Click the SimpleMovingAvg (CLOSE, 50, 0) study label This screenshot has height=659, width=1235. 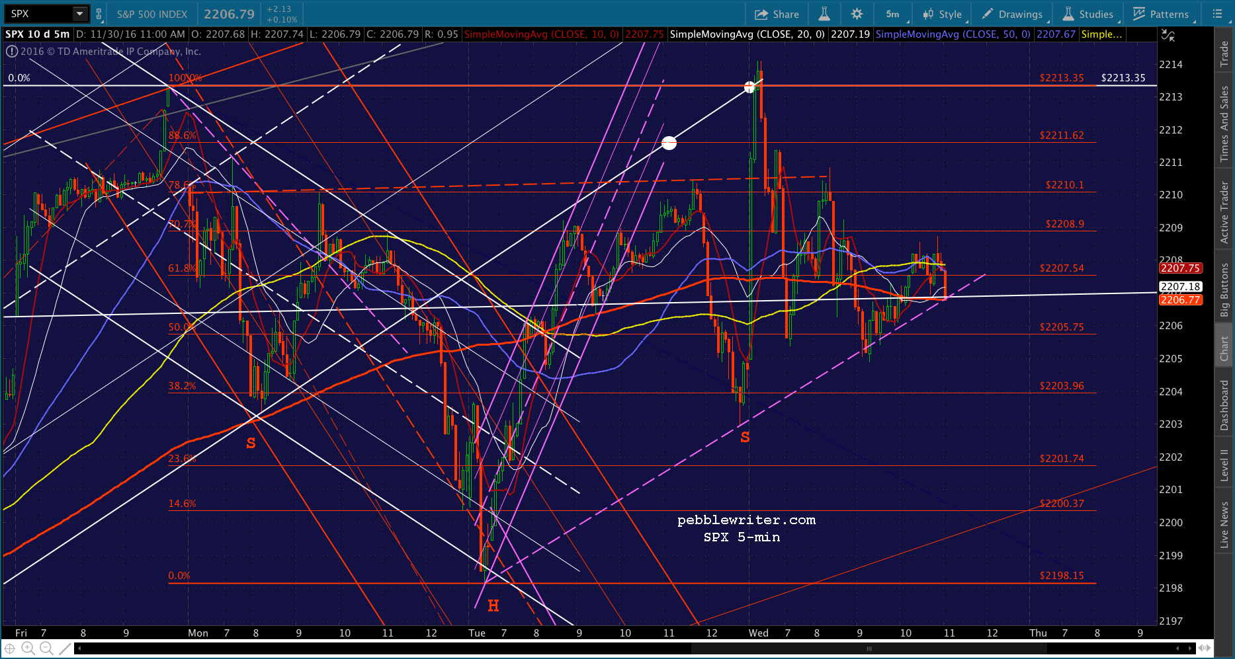[953, 34]
